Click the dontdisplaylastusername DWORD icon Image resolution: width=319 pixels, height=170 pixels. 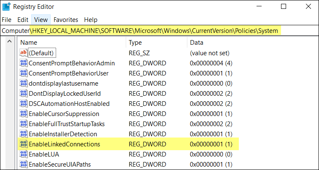pyautogui.click(x=23, y=84)
